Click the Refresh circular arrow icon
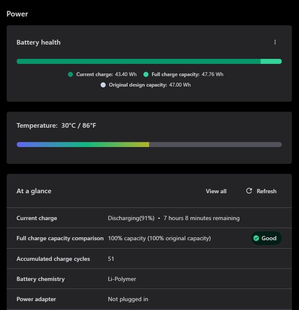The width and height of the screenshot is (299, 310). coord(249,191)
